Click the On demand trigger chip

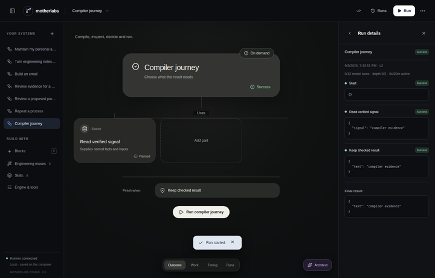[x=257, y=53]
